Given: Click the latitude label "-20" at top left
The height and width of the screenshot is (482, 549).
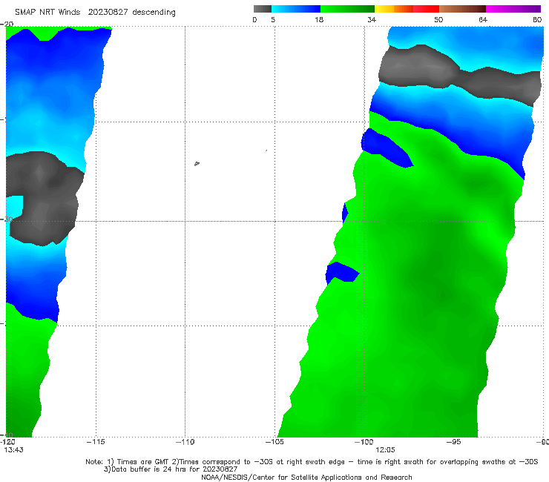Looking at the screenshot, I should [7, 24].
